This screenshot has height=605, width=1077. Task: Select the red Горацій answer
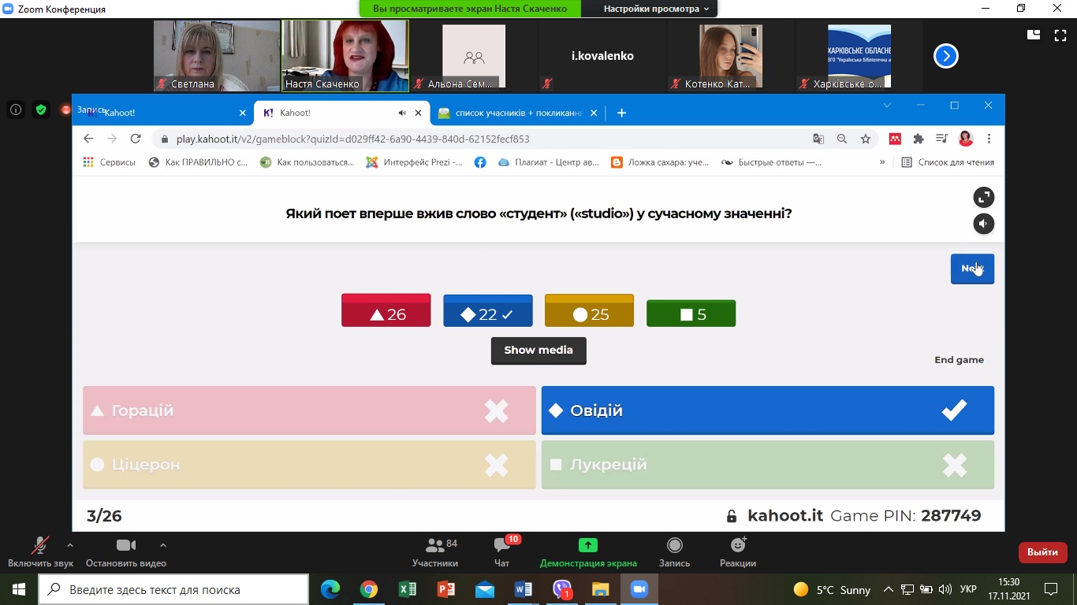coord(309,410)
